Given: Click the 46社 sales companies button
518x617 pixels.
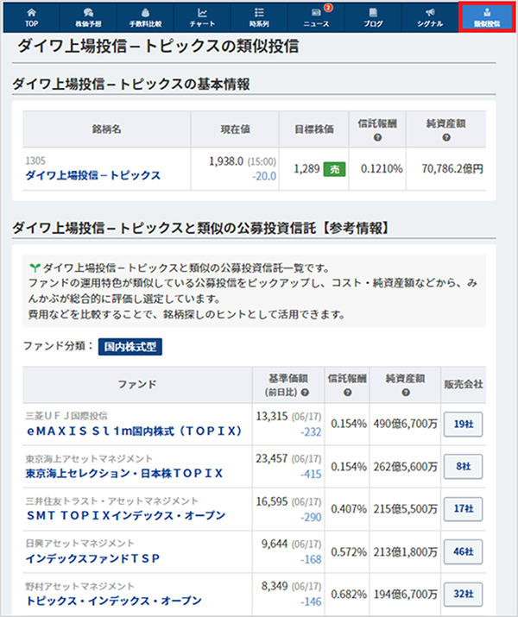Looking at the screenshot, I should [464, 551].
